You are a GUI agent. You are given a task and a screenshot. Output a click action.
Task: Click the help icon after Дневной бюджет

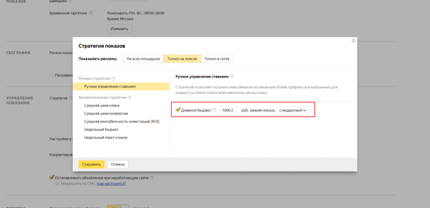215,110
